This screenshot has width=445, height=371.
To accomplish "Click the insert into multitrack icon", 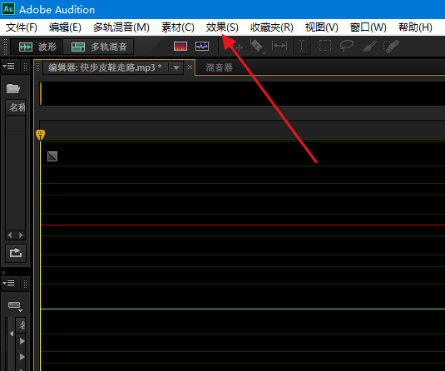I will pos(16,253).
